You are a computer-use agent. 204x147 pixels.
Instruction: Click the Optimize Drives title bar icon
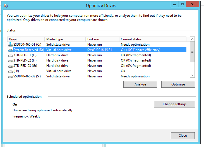tap(6, 6)
